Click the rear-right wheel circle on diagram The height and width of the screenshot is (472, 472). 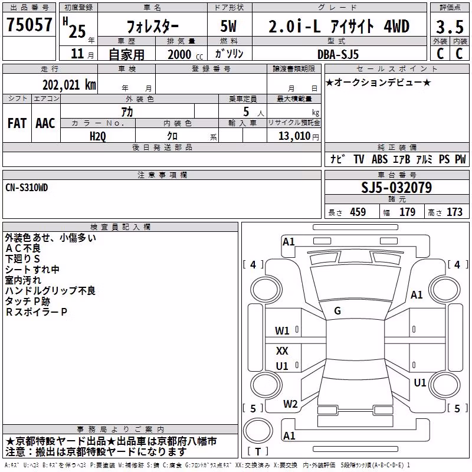[445, 385]
